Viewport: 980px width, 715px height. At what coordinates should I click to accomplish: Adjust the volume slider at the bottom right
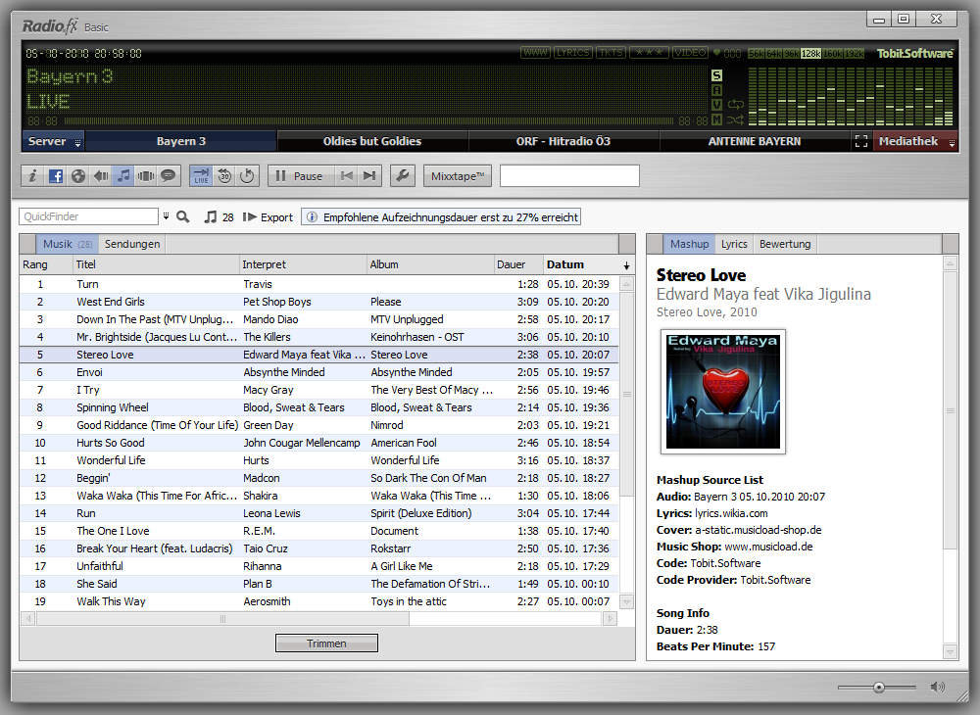tap(879, 687)
